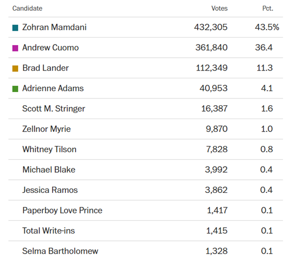Select the Paperboy Love Prince entry

[x=62, y=211]
